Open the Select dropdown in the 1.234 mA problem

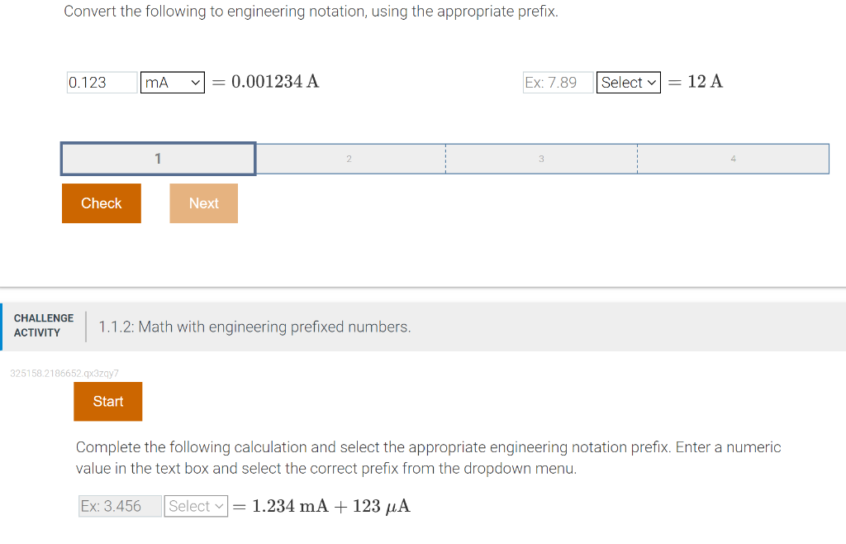196,505
